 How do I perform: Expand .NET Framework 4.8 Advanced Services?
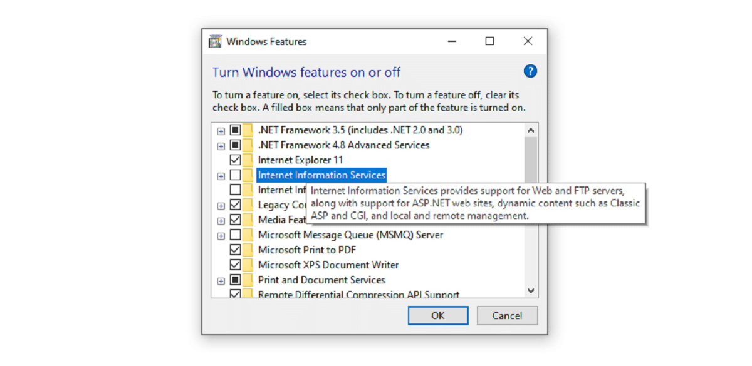coord(221,145)
